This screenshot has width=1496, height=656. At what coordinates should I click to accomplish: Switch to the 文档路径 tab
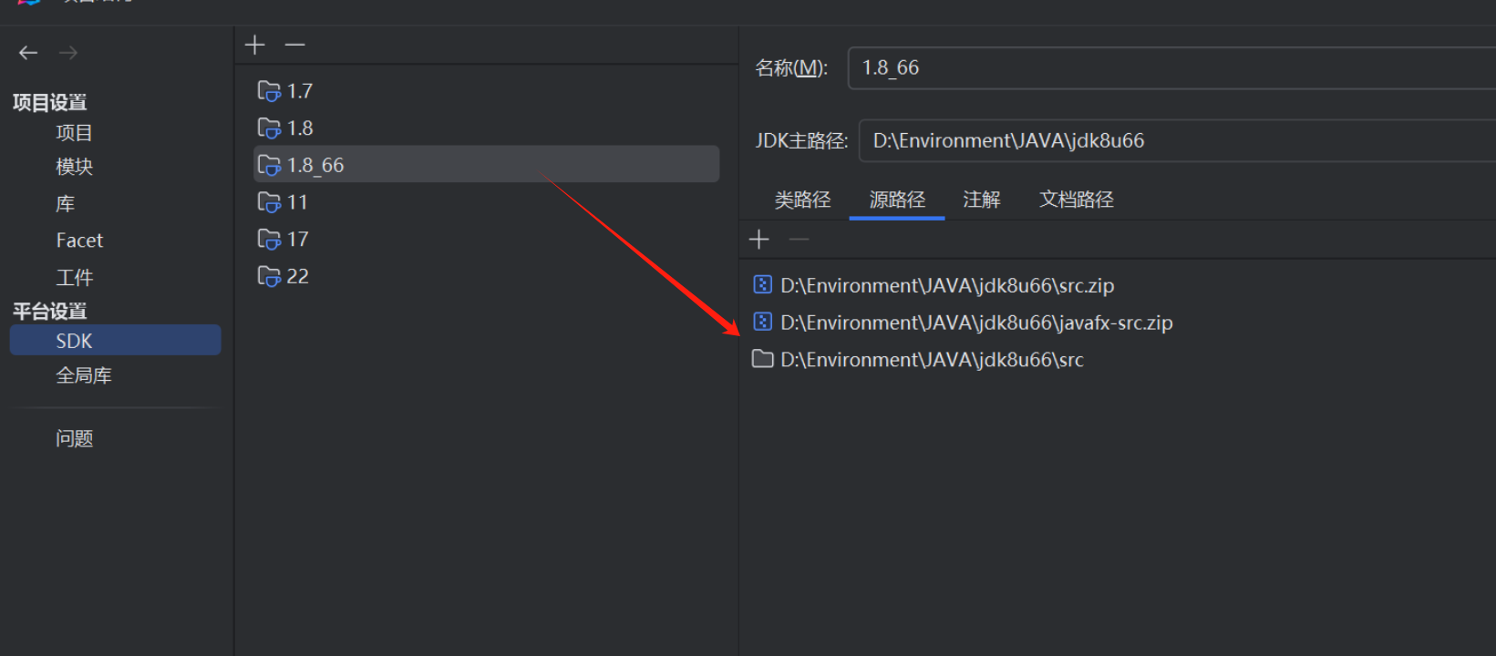(1077, 200)
